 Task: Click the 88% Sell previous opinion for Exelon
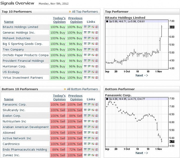pos(74,116)
